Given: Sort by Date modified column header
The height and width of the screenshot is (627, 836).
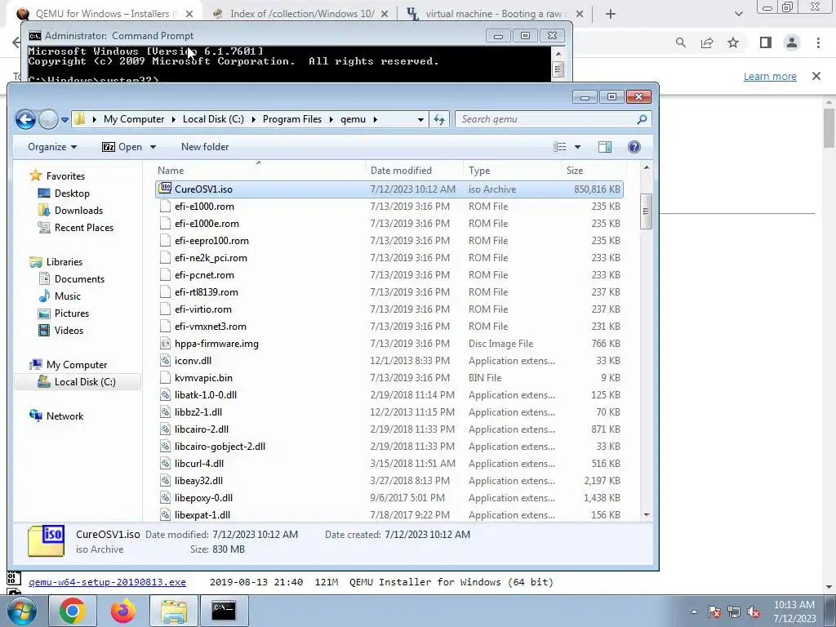Looking at the screenshot, I should (414, 171).
